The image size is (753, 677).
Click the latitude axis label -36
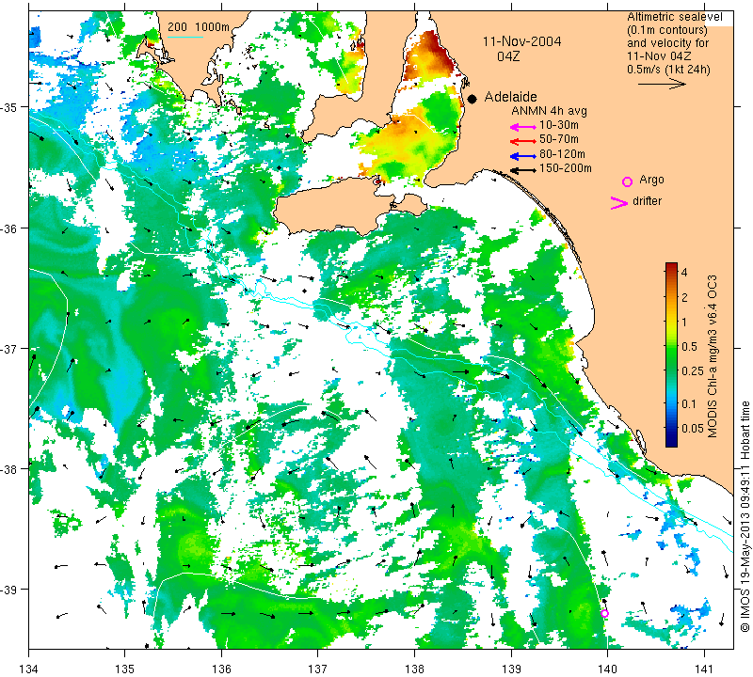tap(9, 228)
